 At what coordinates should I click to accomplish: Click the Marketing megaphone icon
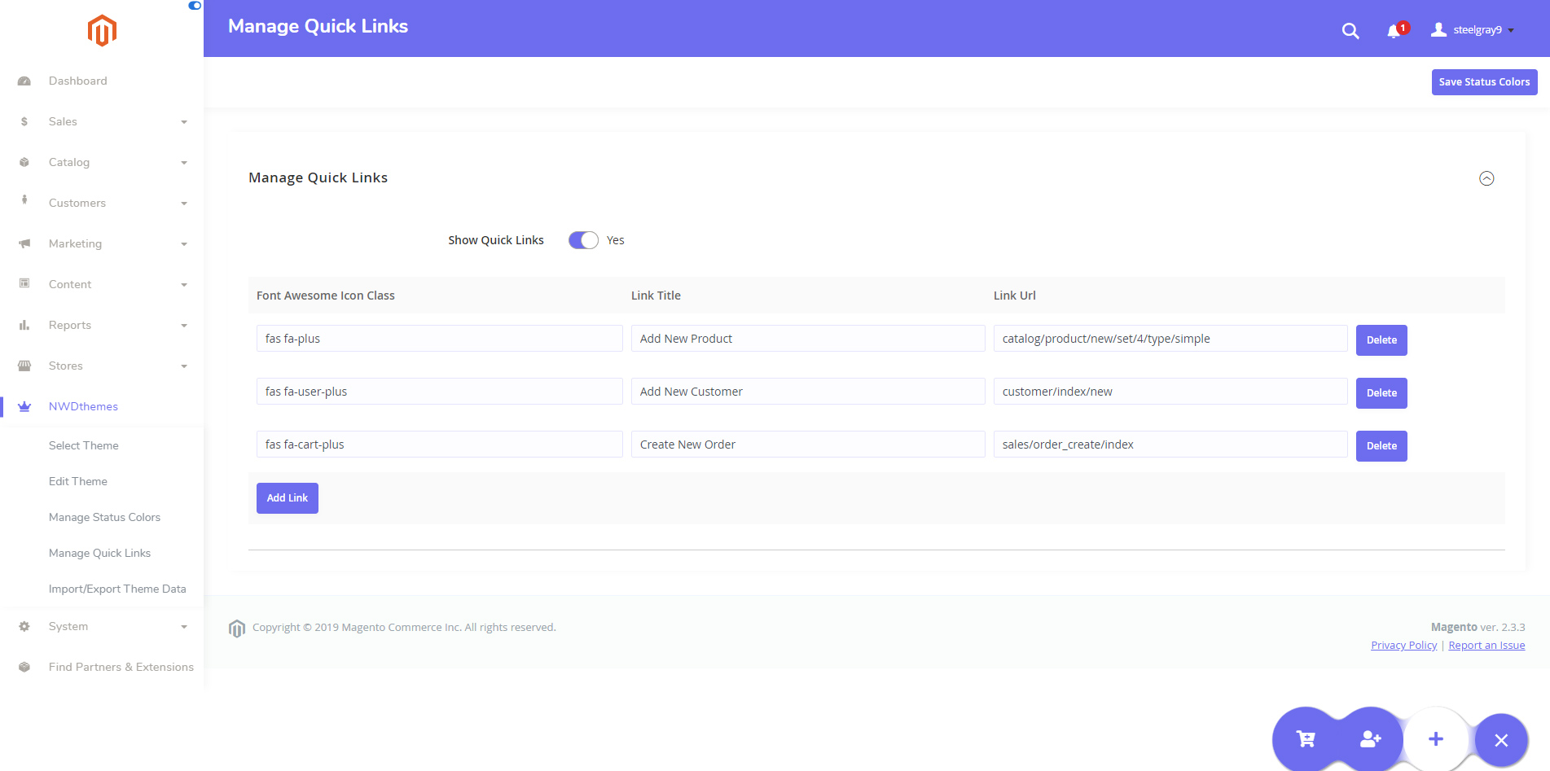pyautogui.click(x=24, y=244)
